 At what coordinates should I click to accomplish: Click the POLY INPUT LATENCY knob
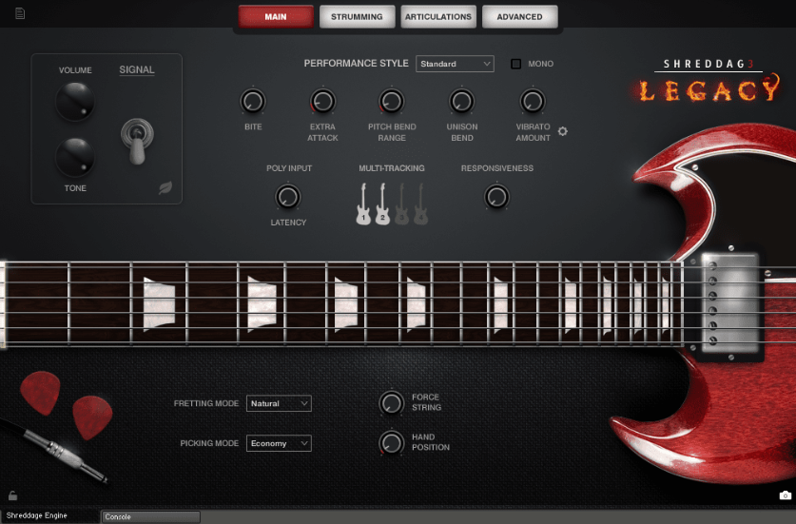coord(288,197)
